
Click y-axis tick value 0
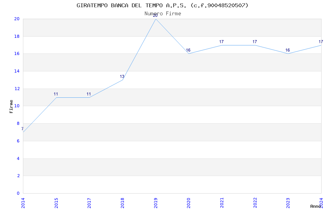tap(18, 194)
